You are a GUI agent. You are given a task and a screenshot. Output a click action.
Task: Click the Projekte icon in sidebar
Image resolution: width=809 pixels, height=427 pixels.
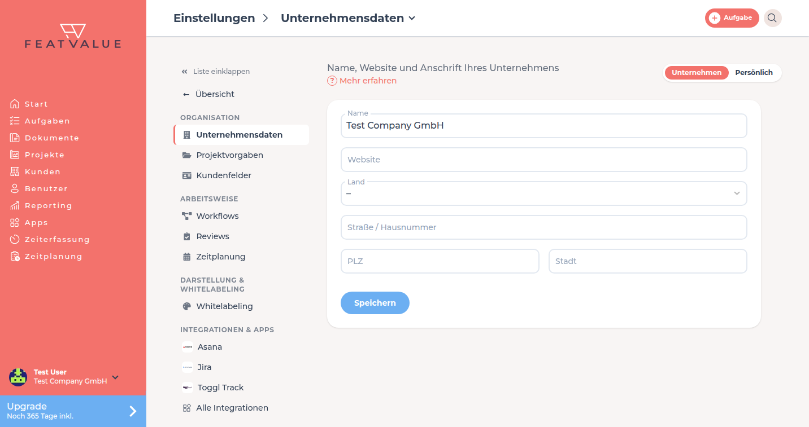[15, 155]
